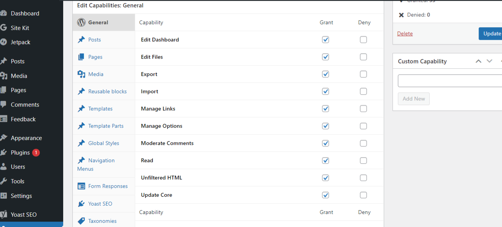Click the Users person icon
This screenshot has width=502, height=227.
tap(3, 167)
